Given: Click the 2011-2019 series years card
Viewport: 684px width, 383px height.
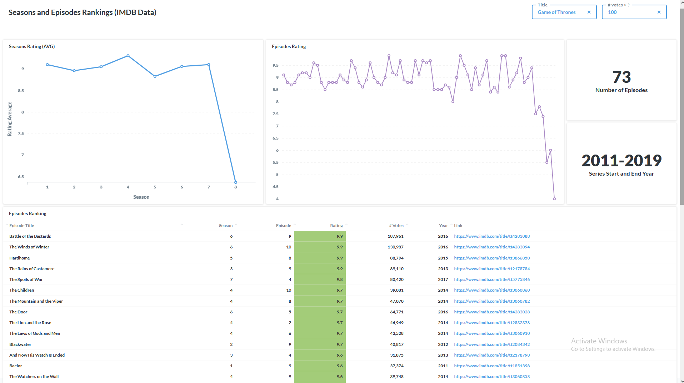Looking at the screenshot, I should click(x=621, y=163).
